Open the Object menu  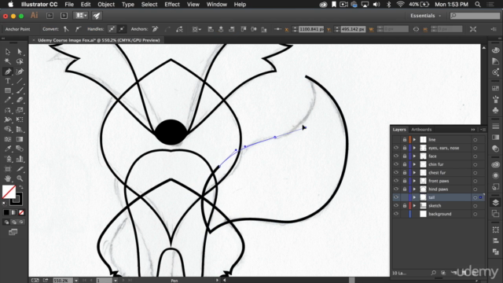pos(106,5)
